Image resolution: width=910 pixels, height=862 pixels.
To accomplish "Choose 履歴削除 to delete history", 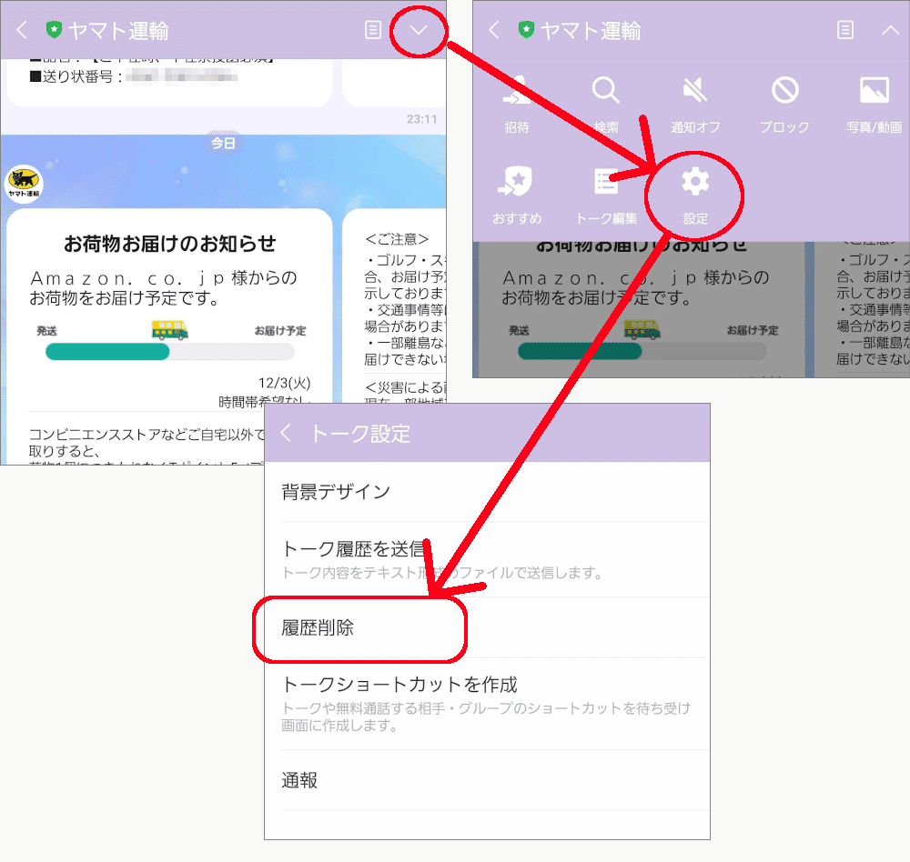I will point(487,627).
